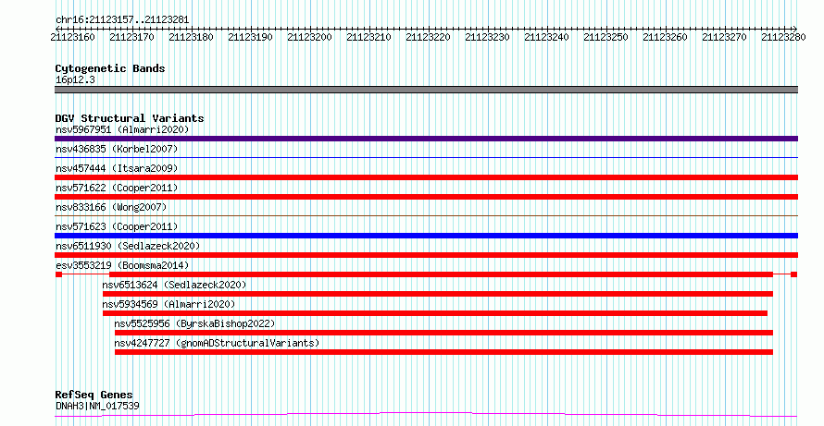Viewport: 824px width, 426px height.
Task: Click ruler position 21123250
Action: tap(606, 37)
